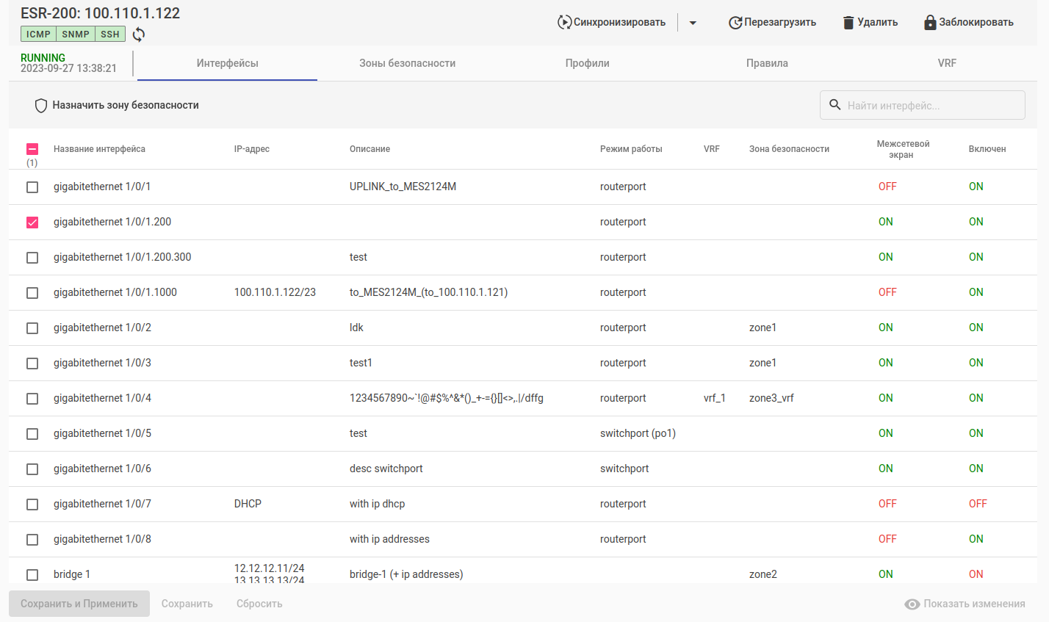This screenshot has height=622, width=1049.
Task: Open the Зоны безопасности tab
Action: click(x=407, y=63)
